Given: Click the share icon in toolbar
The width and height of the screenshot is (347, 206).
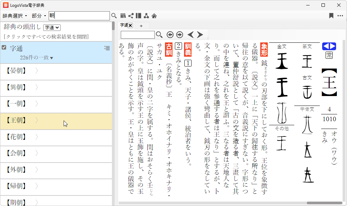Looking at the screenshot, I should coord(131,16).
